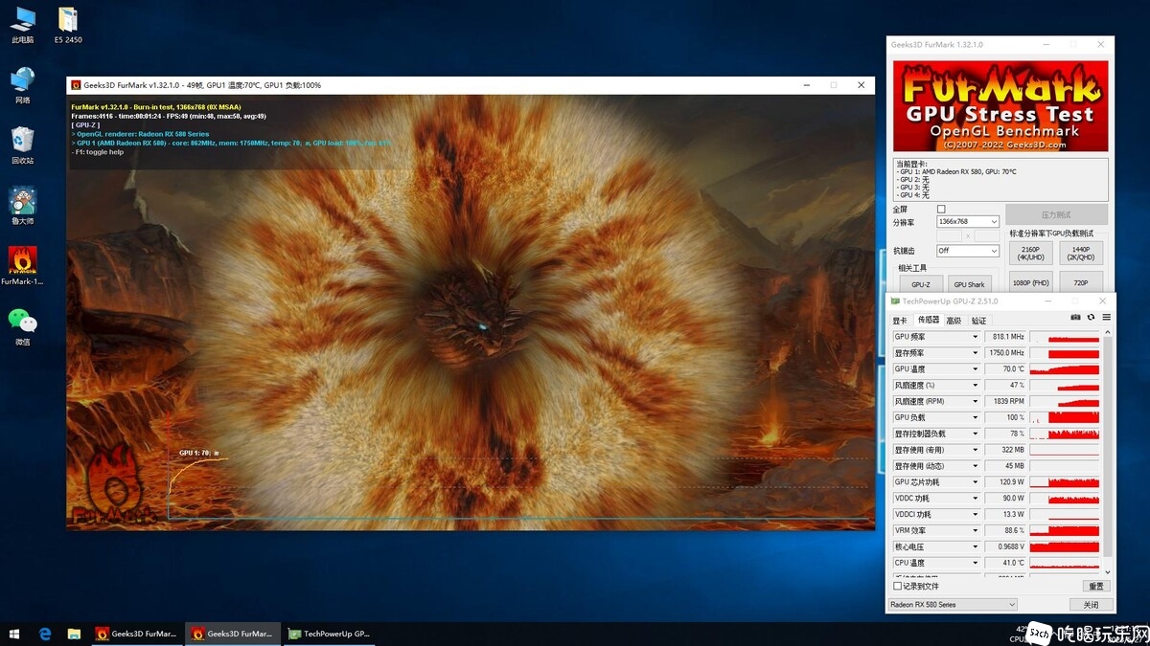This screenshot has height=646, width=1150.
Task: Launch 鲁大师 from the desktop
Action: 22,207
